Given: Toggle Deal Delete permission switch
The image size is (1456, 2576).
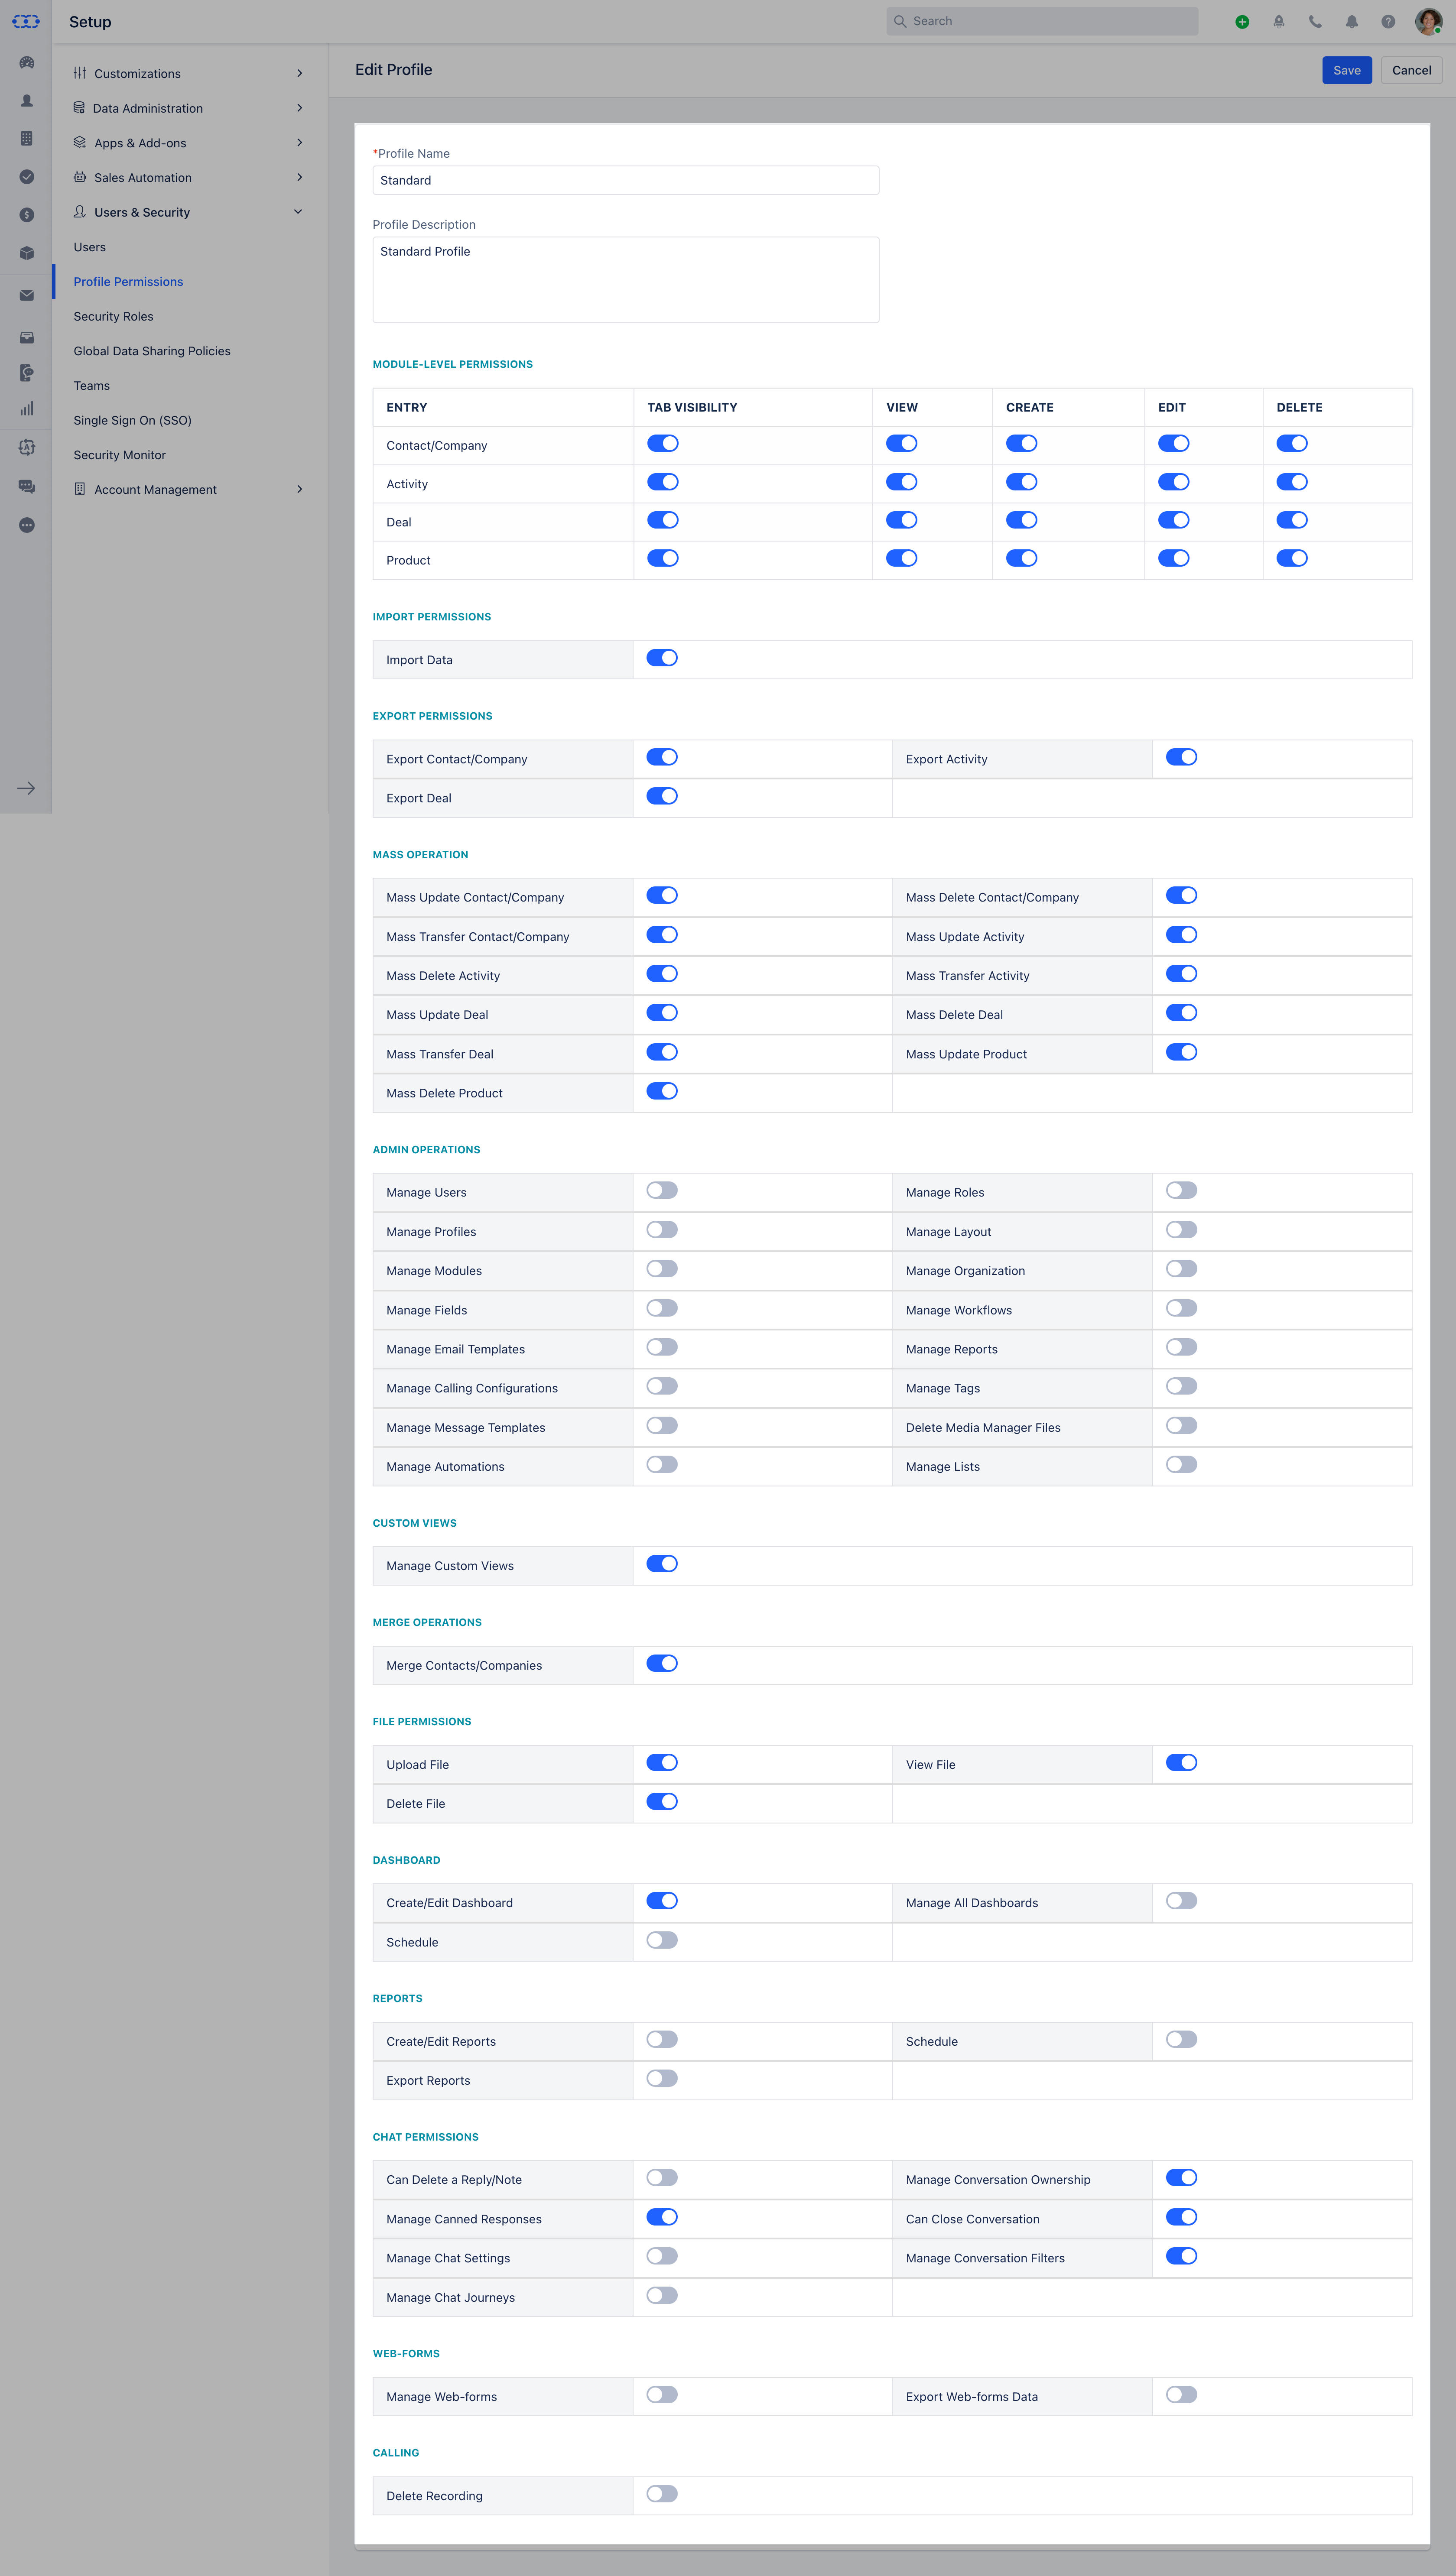Looking at the screenshot, I should pyautogui.click(x=1292, y=520).
